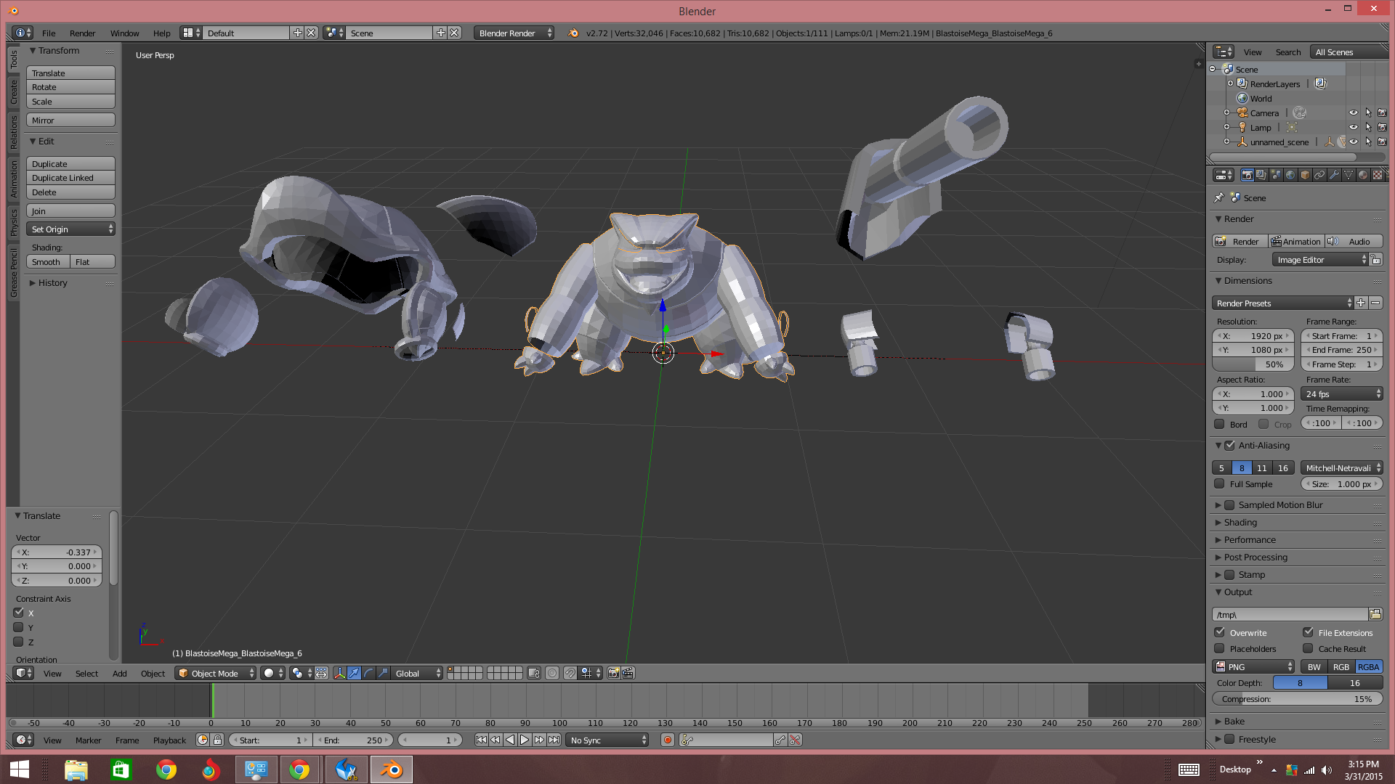
Task: Open the Texture properties tab checker icon
Action: (x=1378, y=175)
